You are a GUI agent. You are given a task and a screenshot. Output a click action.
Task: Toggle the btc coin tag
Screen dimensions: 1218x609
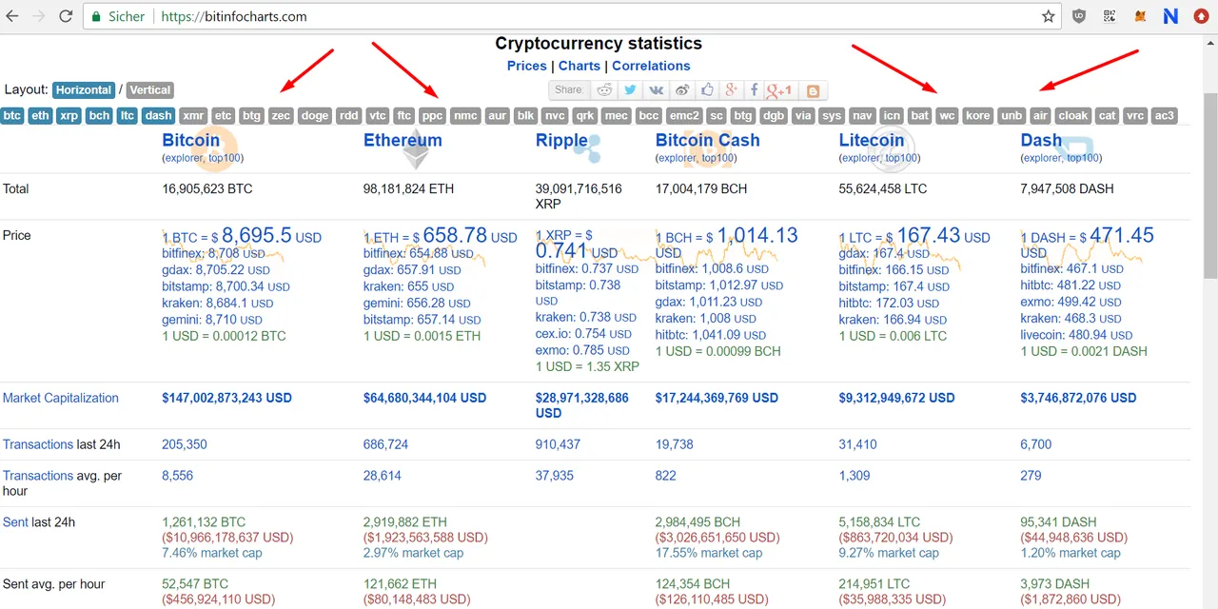[x=12, y=116]
